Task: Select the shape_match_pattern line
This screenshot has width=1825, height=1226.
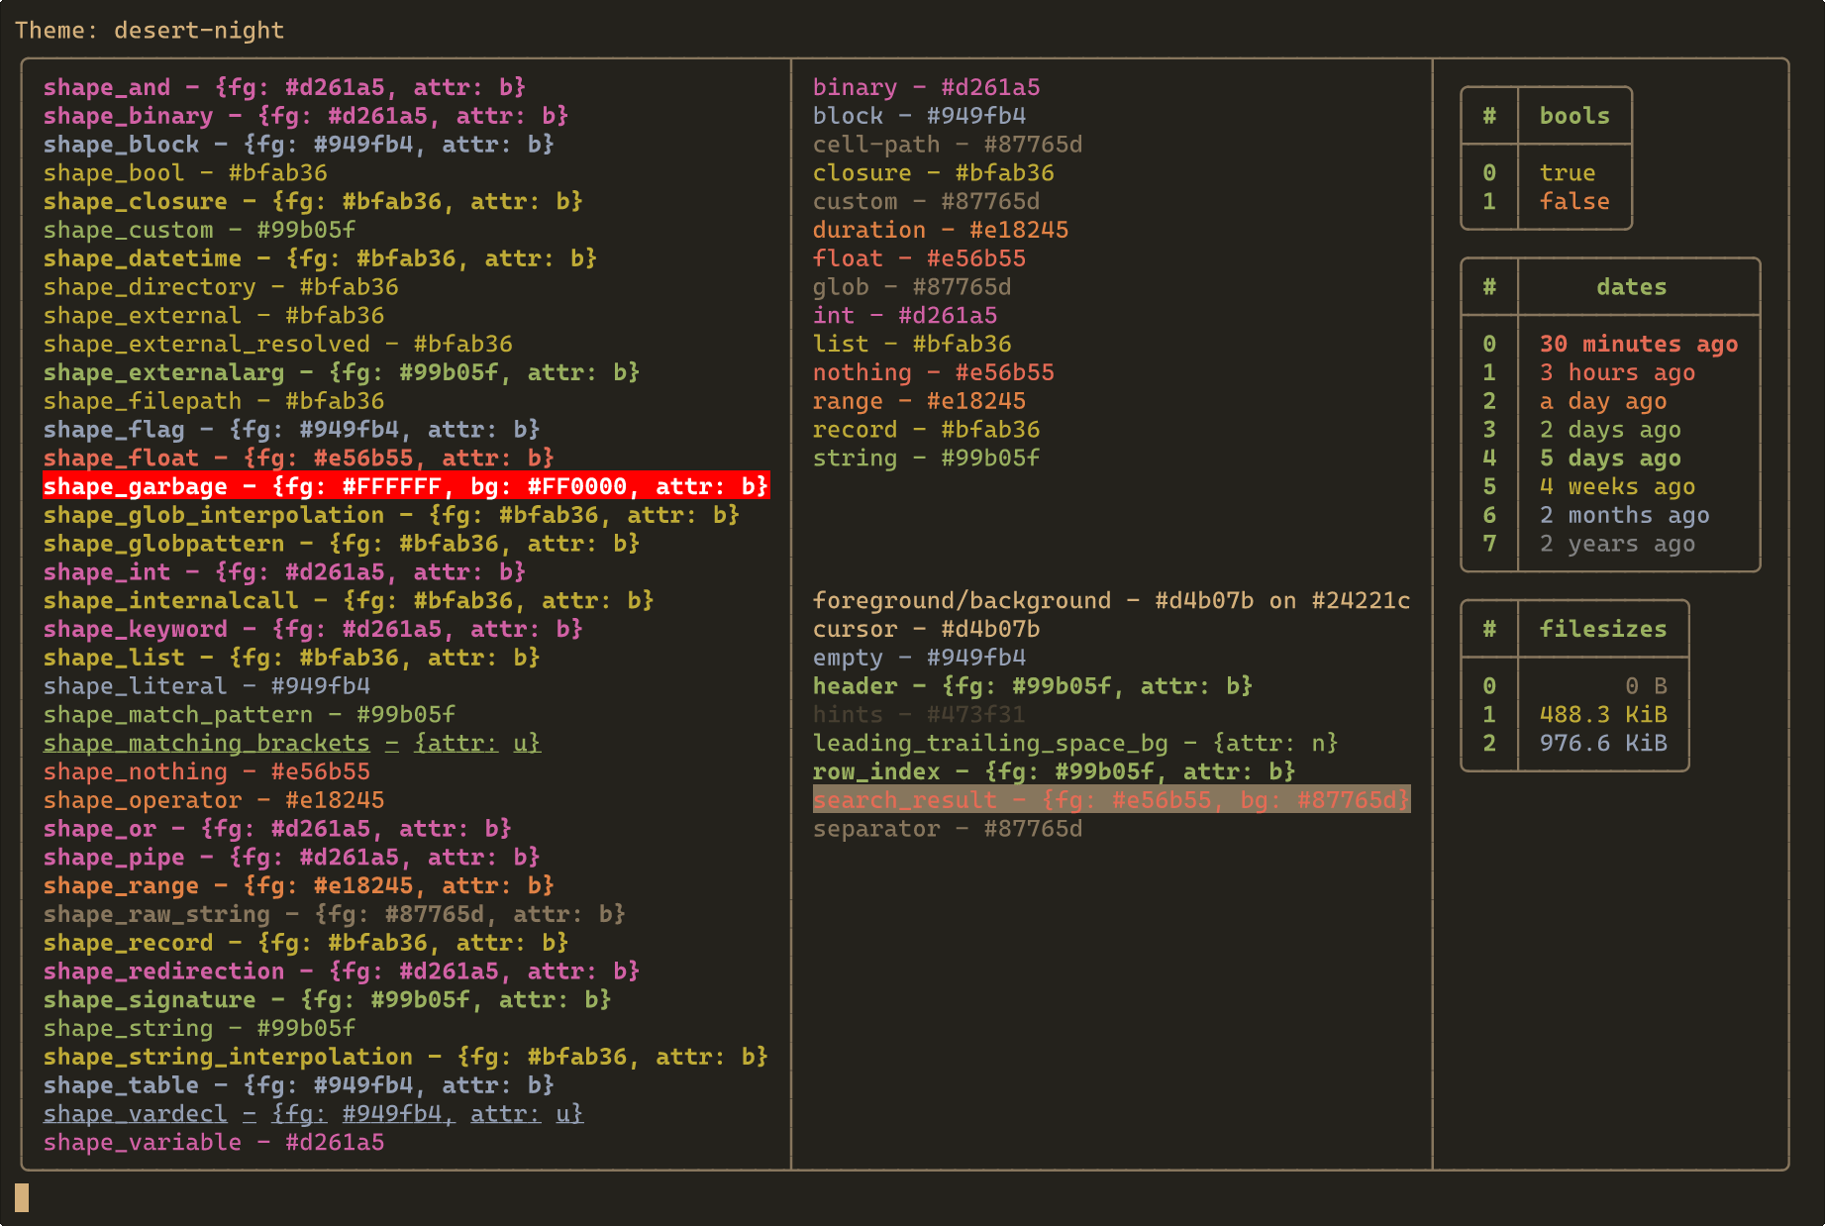Action: tap(250, 716)
